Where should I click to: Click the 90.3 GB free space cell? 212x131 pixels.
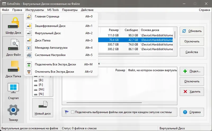coord(133,35)
